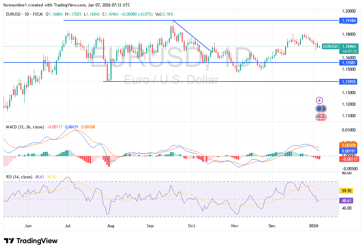The width and height of the screenshot is (364, 251).
Task: Click the 1.19184 resistance price label
Action: click(349, 21)
